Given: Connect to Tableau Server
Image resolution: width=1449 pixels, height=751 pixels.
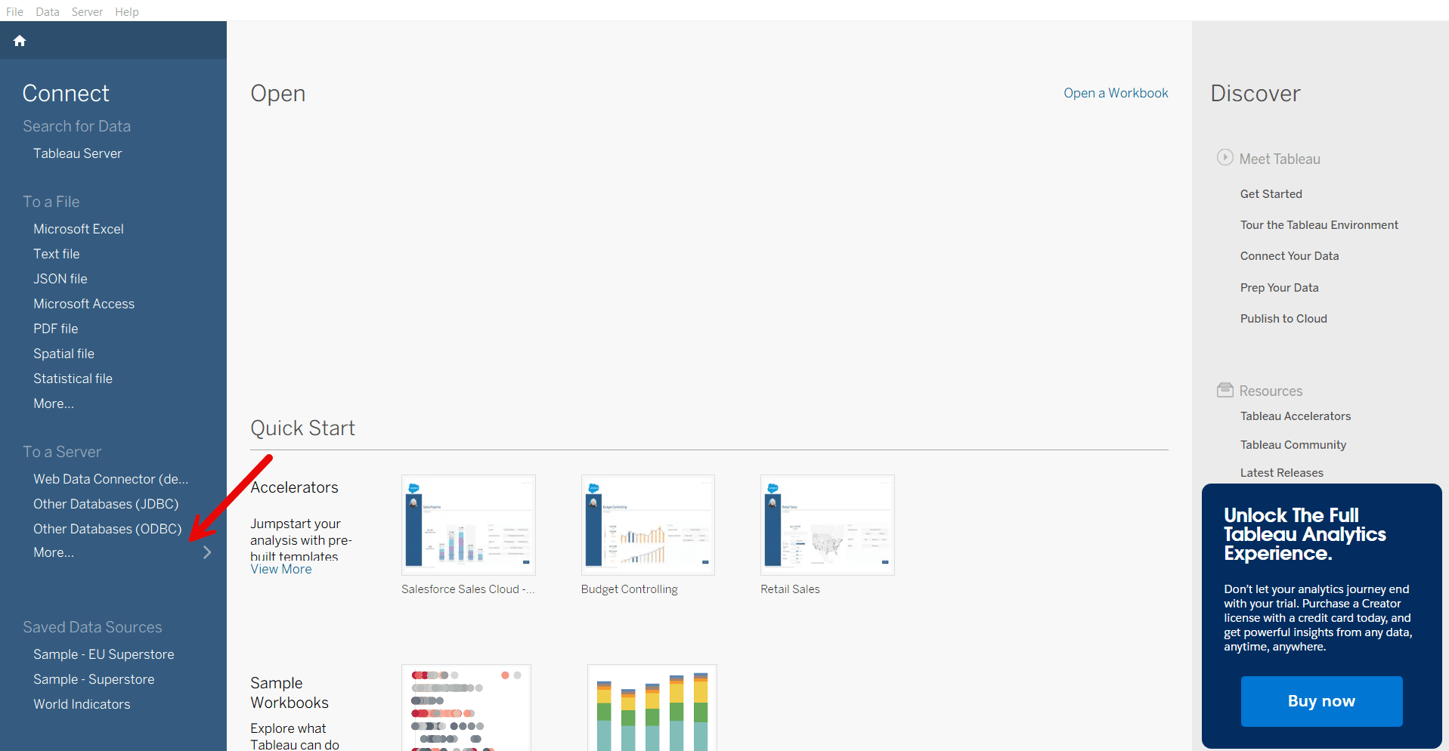Looking at the screenshot, I should 77,153.
